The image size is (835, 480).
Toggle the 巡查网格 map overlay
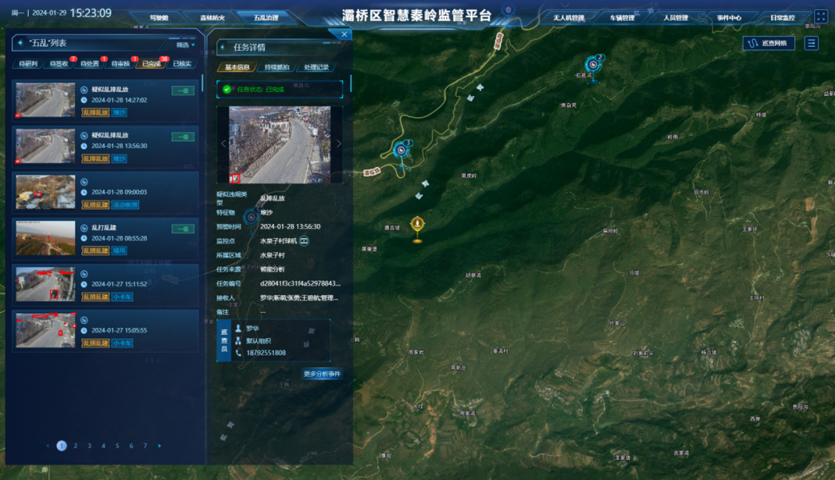768,43
